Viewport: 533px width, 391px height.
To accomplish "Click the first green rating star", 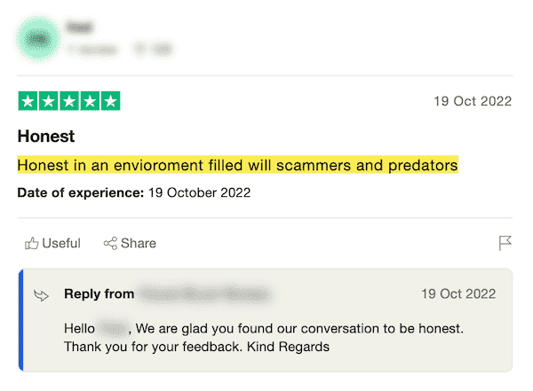I will [x=28, y=101].
